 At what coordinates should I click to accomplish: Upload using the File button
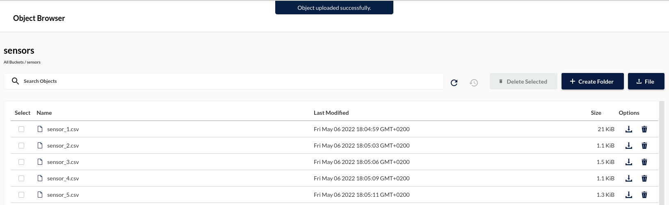[x=646, y=81]
